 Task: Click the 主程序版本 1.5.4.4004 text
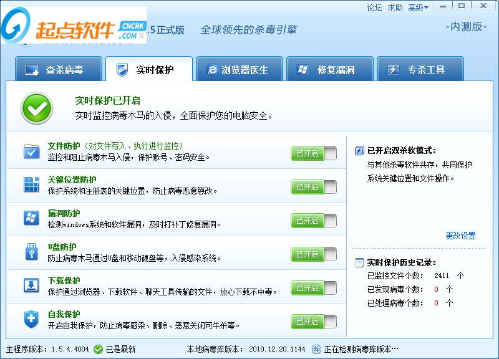point(47,349)
